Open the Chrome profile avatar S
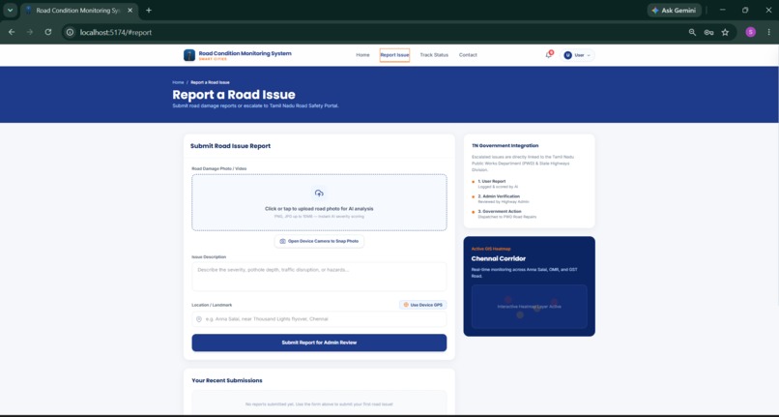779x417 pixels. [x=751, y=32]
